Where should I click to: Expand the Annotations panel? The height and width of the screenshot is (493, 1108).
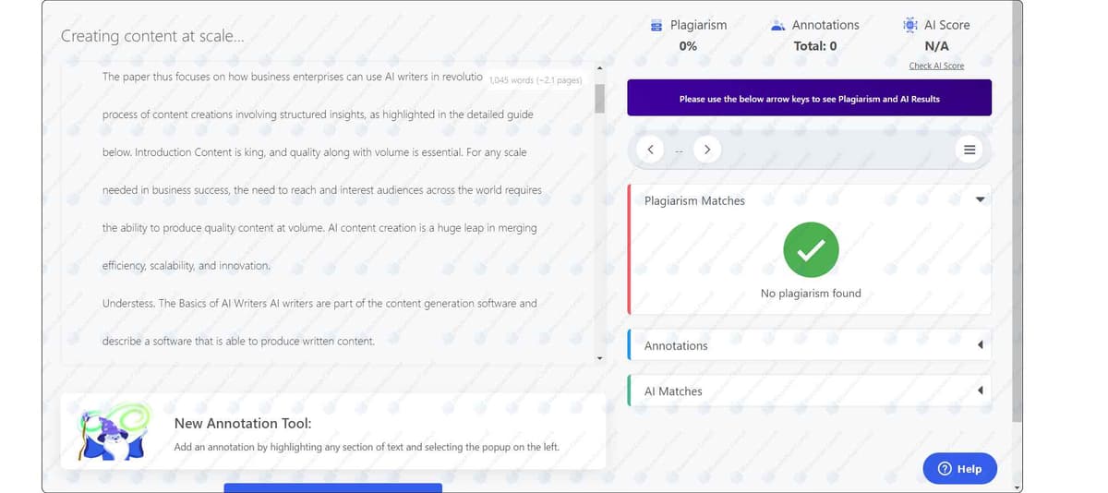pos(980,345)
